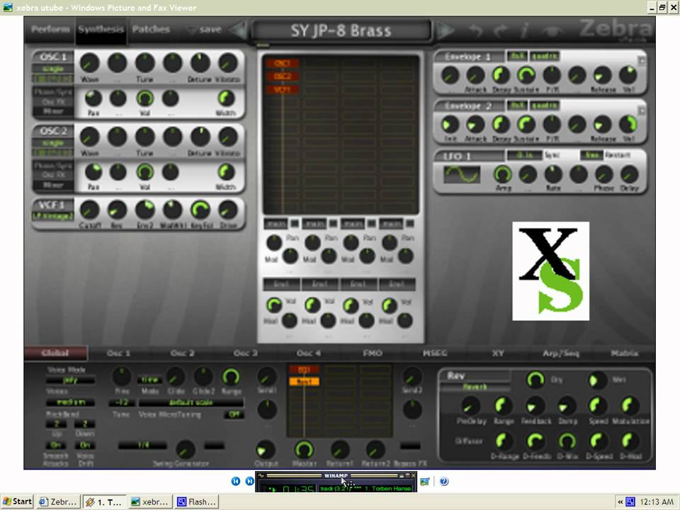Click the save button in header

click(205, 30)
